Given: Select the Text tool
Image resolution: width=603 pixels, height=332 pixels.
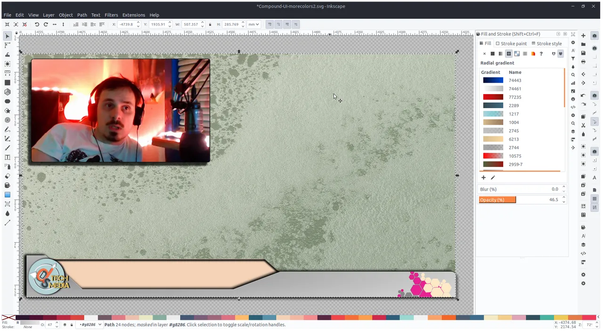Looking at the screenshot, I should (7, 158).
